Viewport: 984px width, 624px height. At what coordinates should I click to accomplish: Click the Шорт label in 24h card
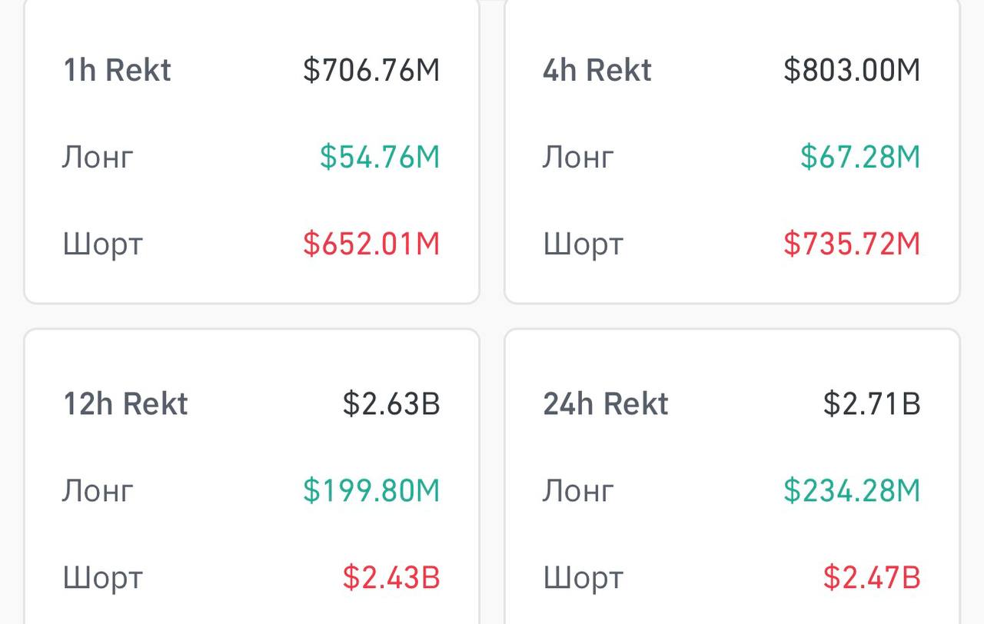(x=583, y=579)
